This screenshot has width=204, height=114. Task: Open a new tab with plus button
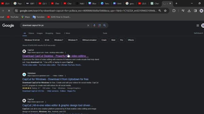pos(176,3)
